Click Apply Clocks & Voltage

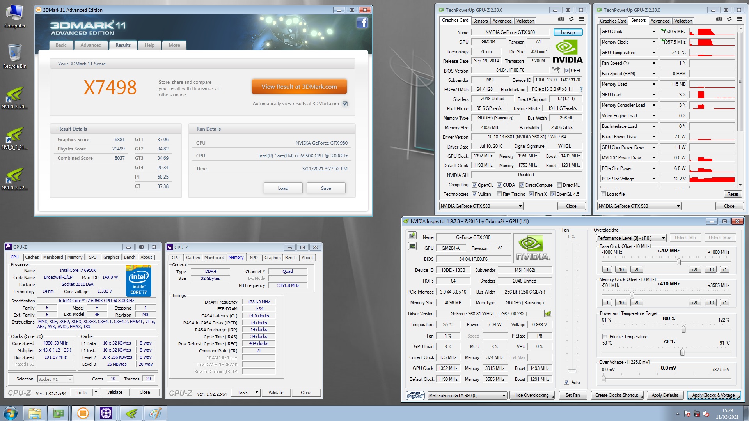(714, 395)
